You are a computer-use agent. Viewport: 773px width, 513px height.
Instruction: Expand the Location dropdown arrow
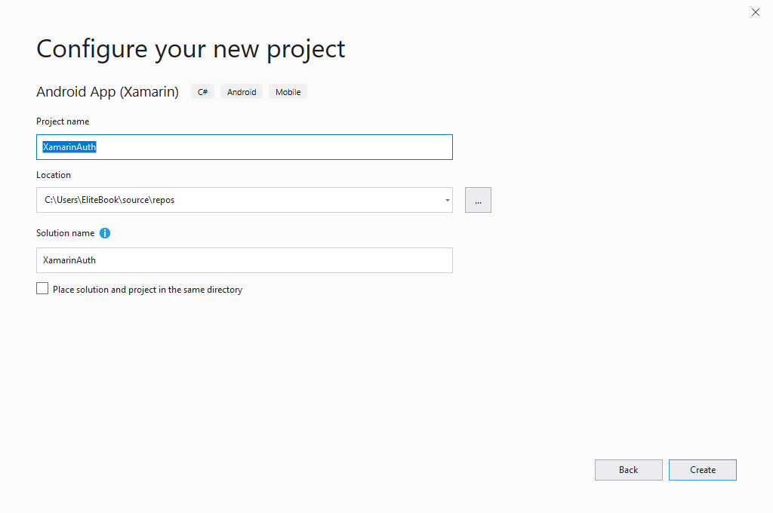point(447,201)
